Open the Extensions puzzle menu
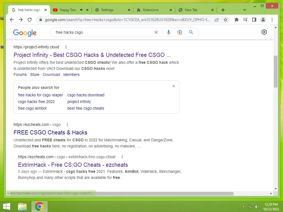This screenshot has width=283, height=212. click(x=237, y=20)
